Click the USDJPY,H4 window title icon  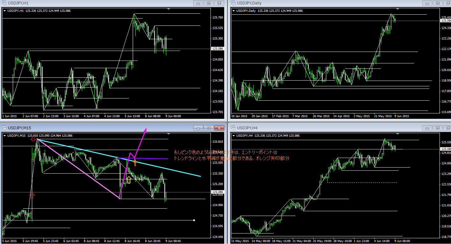coord(233,128)
